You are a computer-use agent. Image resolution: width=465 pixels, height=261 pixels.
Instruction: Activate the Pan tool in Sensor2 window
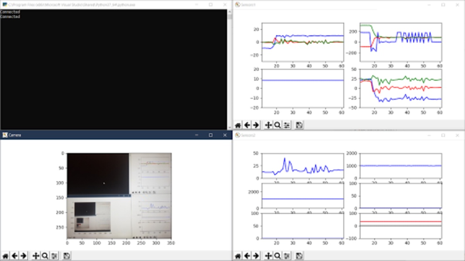click(x=268, y=256)
